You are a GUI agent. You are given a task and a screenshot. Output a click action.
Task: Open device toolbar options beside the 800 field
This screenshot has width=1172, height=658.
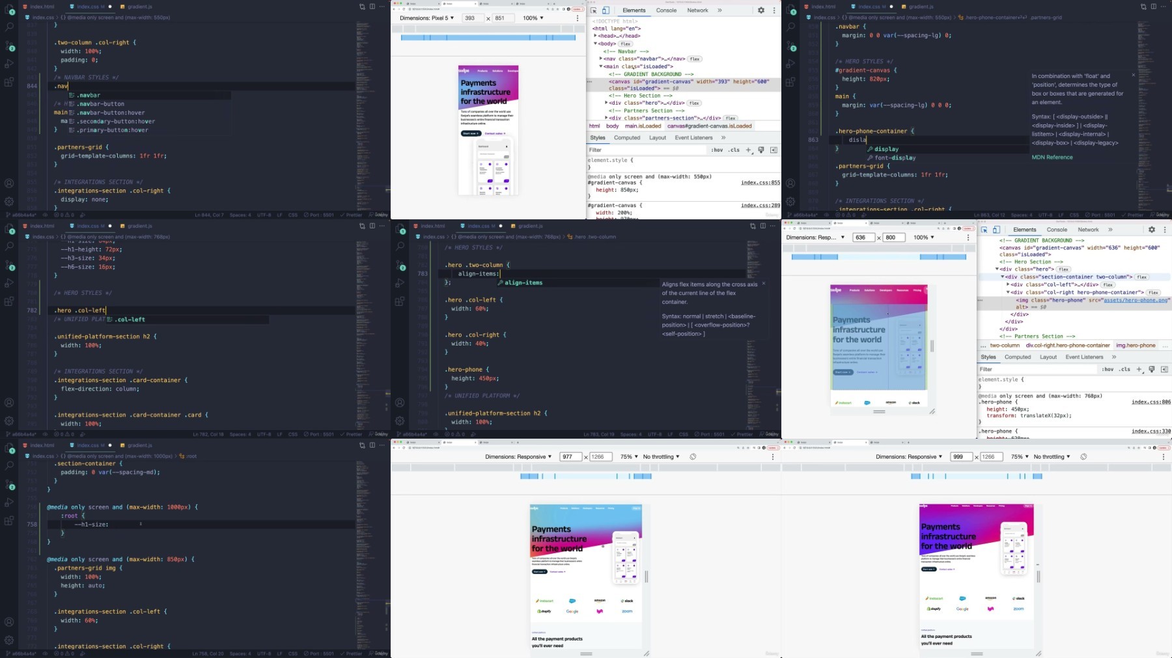(x=968, y=238)
